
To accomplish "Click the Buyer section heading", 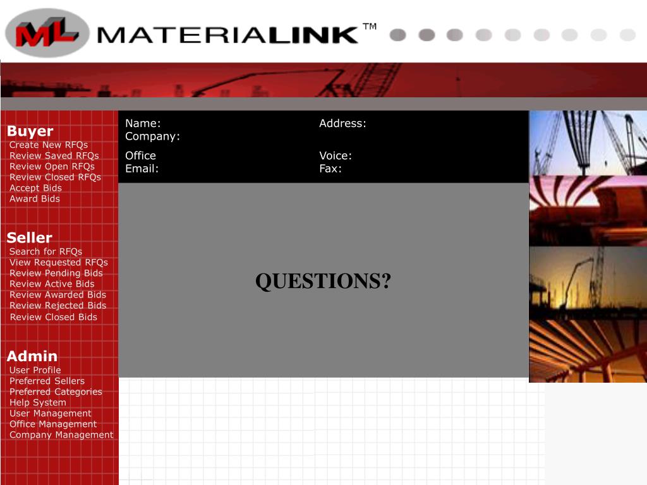I will click(30, 131).
